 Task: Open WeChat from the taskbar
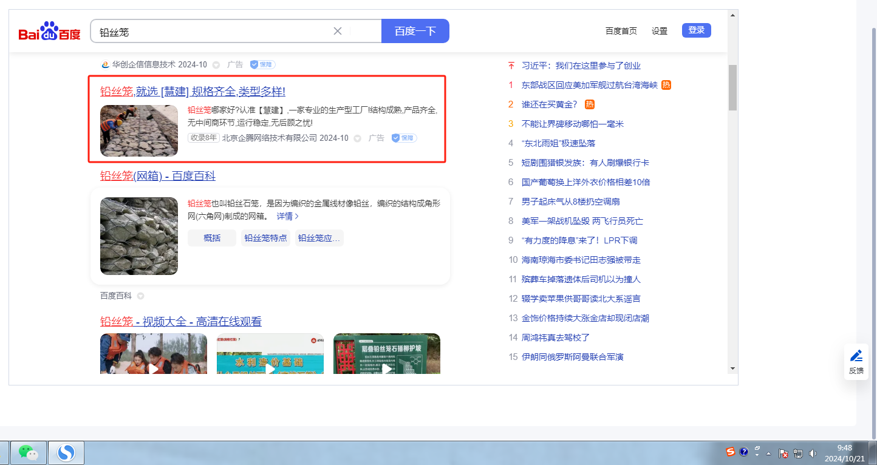[28, 452]
